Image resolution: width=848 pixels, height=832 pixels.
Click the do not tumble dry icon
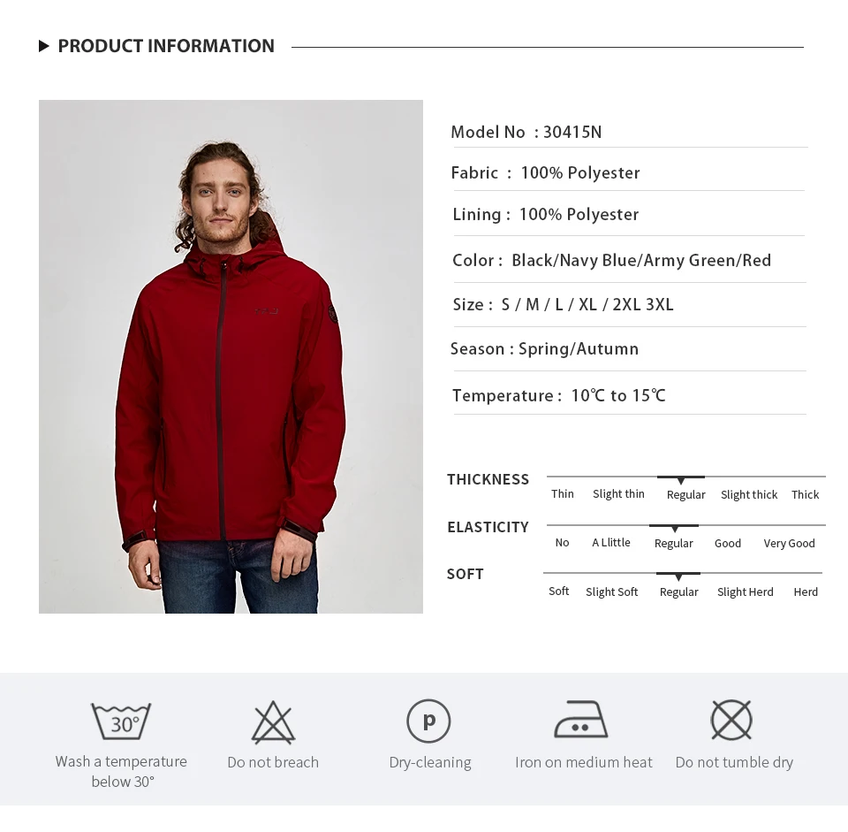pyautogui.click(x=731, y=721)
